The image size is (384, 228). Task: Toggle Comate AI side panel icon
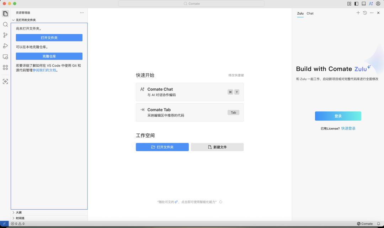click(x=371, y=4)
